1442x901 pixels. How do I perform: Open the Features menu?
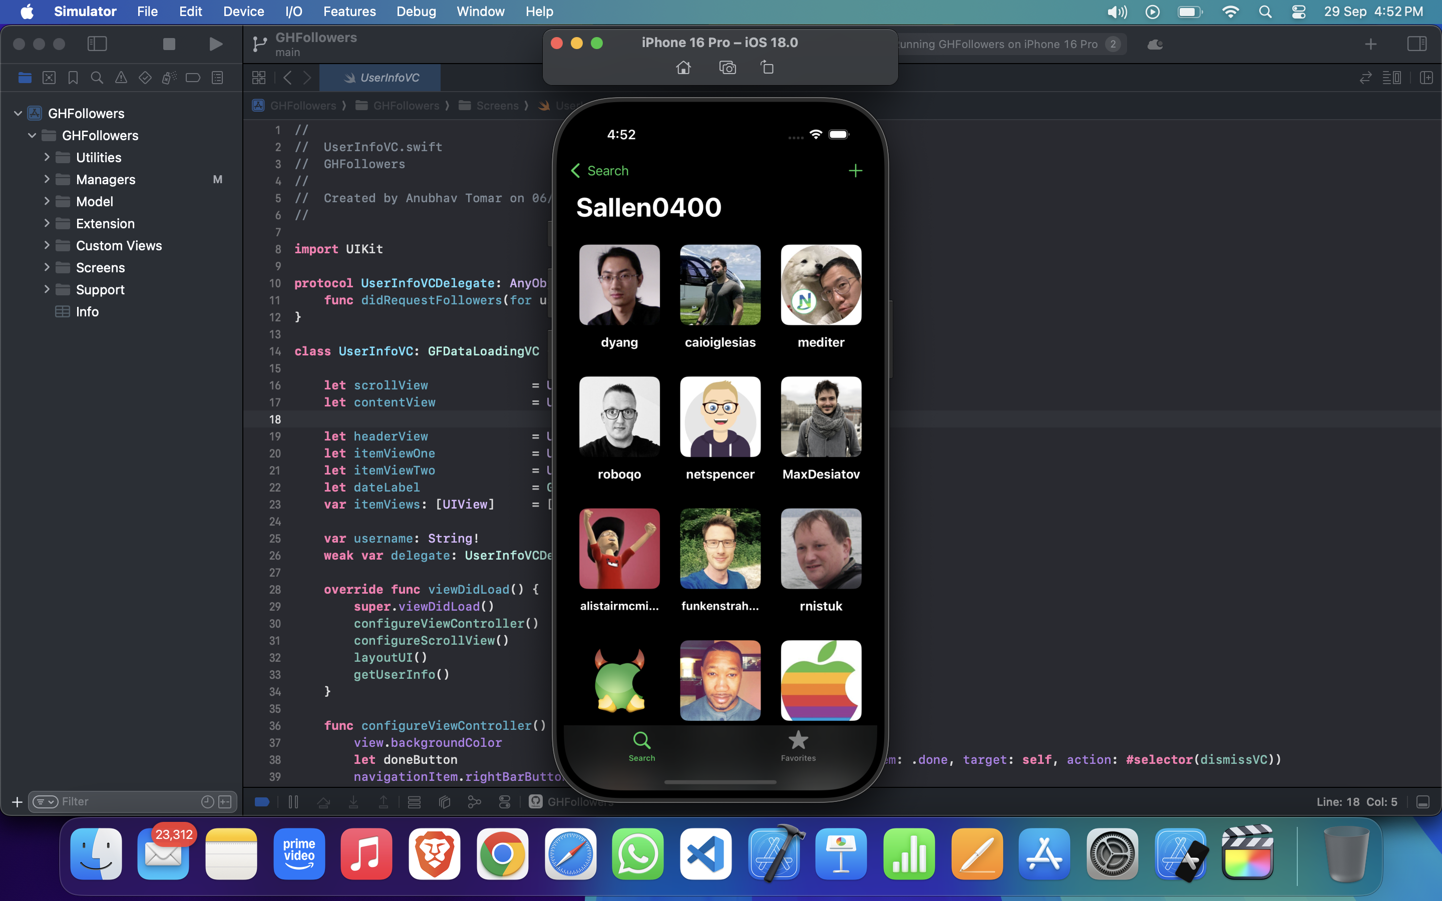[x=349, y=12]
